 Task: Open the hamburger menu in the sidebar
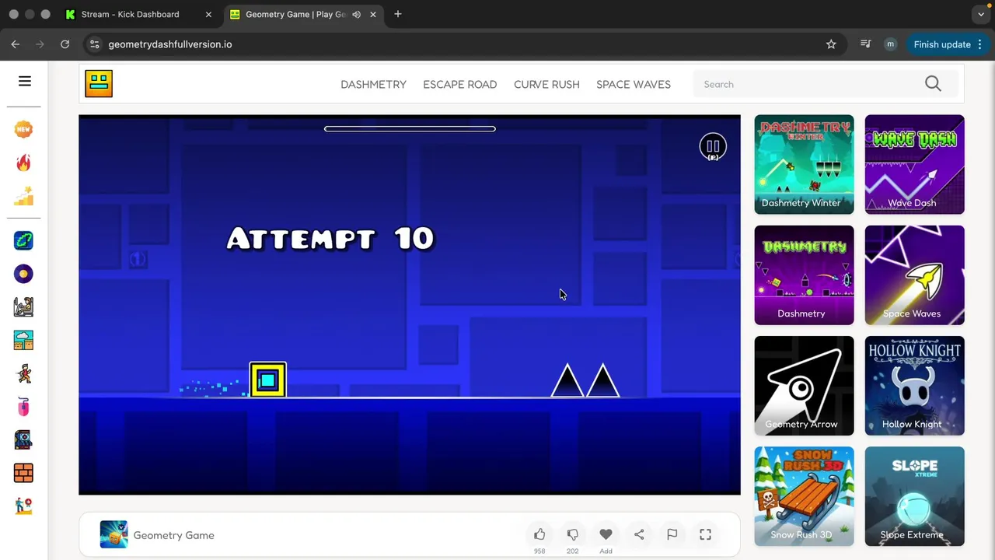tap(25, 81)
